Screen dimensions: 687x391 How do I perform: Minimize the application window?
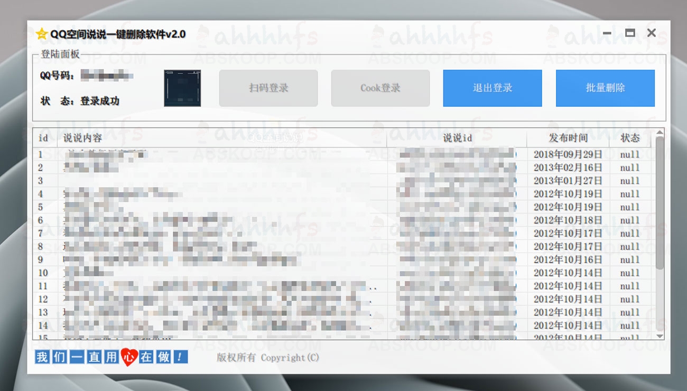click(x=607, y=33)
